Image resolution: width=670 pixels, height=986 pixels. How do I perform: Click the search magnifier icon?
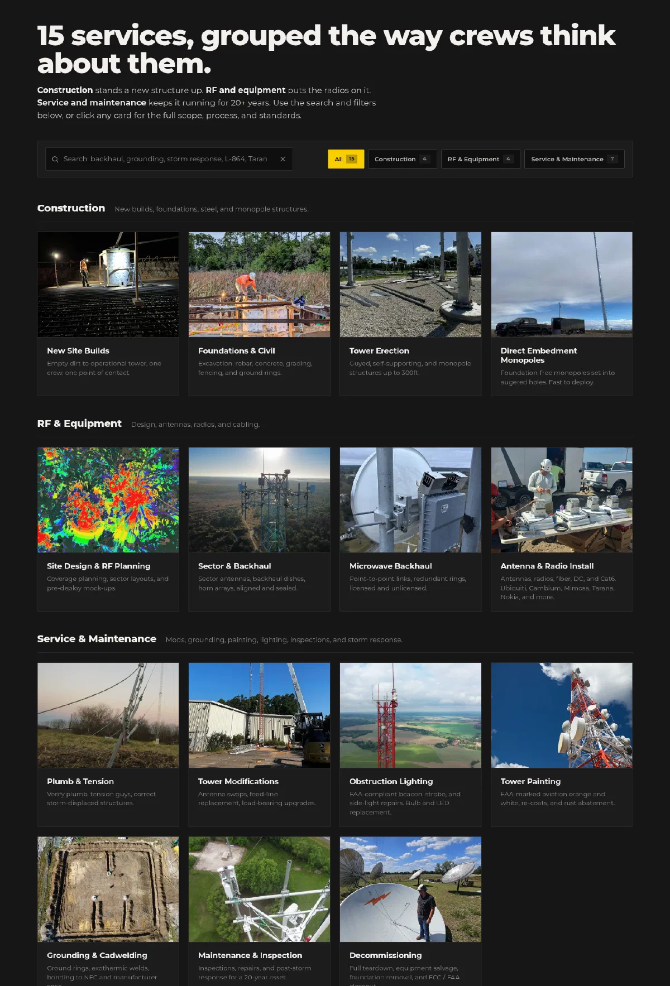[55, 159]
